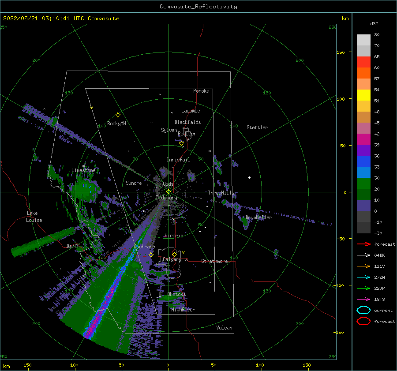
Task: Click white asterisk marker northeast of Innisfail
Action: click(x=210, y=151)
